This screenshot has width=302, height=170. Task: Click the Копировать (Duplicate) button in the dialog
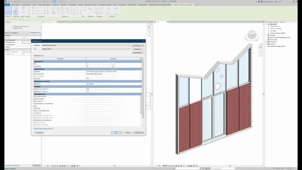tap(138, 49)
